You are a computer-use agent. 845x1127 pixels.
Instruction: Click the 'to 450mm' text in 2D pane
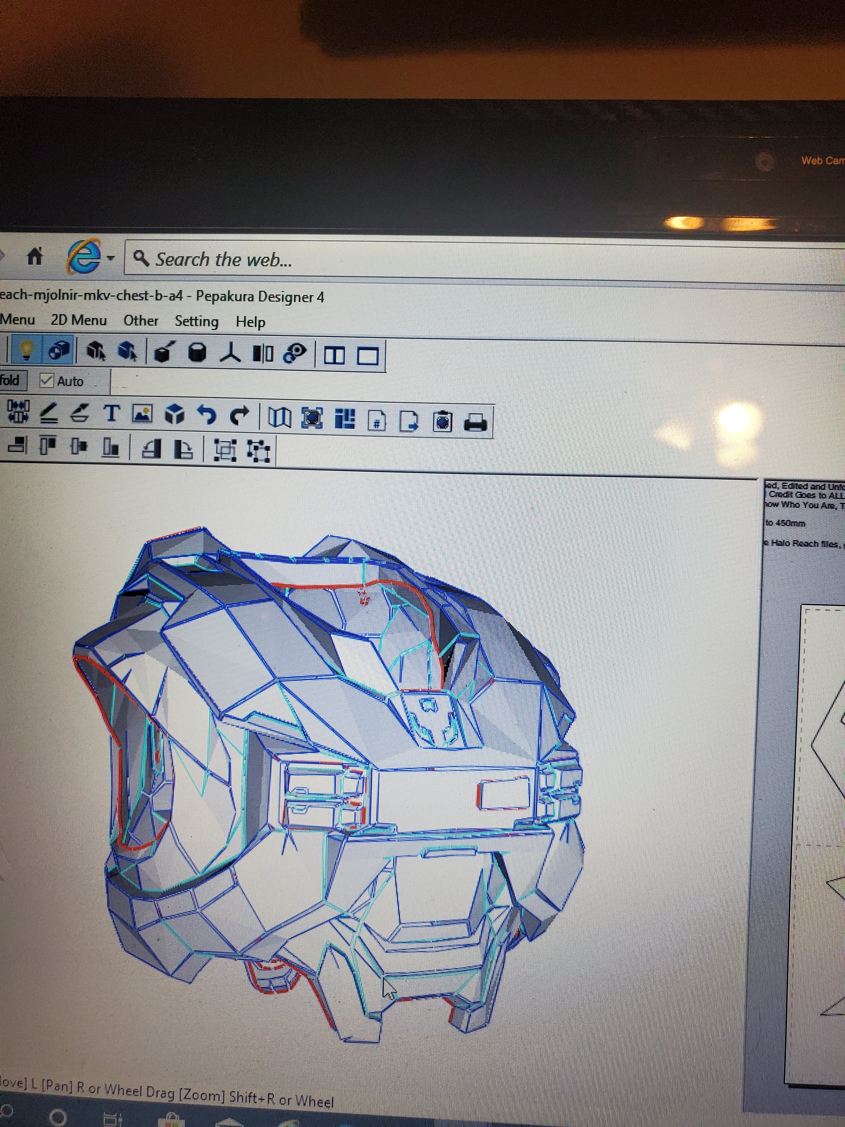pyautogui.click(x=785, y=523)
